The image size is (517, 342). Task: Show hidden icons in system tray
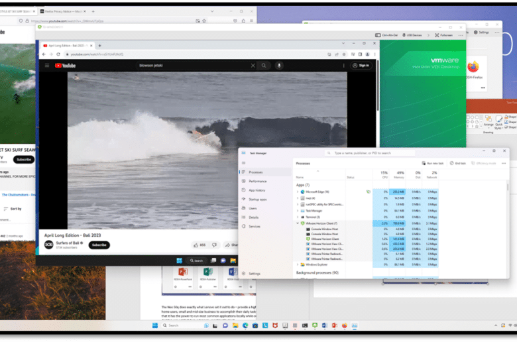click(496, 325)
